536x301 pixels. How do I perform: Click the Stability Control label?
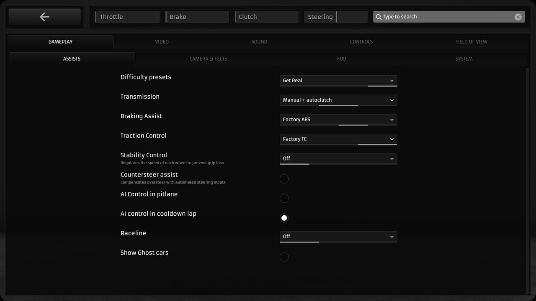[144, 155]
